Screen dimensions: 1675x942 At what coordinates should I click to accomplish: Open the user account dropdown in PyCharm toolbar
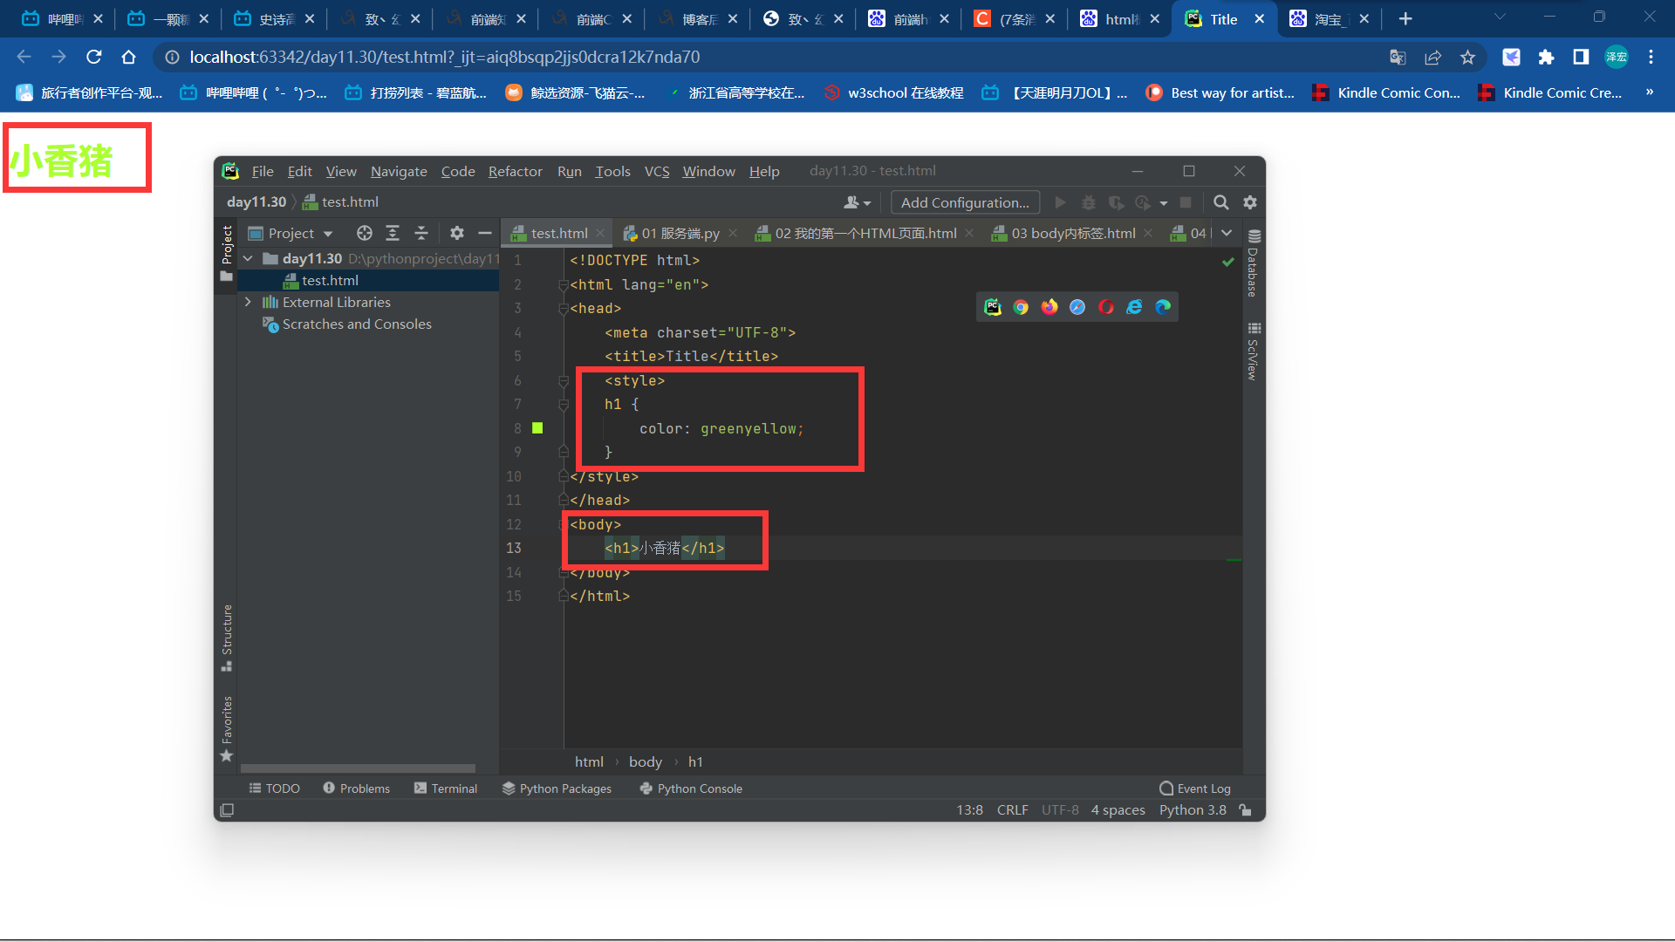pos(858,202)
